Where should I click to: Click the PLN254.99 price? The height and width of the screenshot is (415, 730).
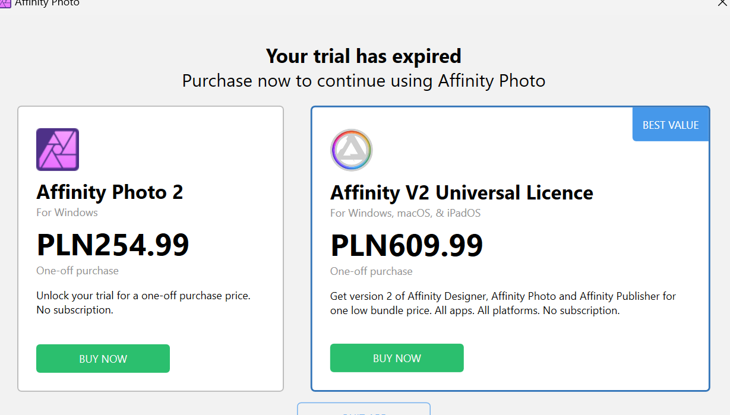113,244
